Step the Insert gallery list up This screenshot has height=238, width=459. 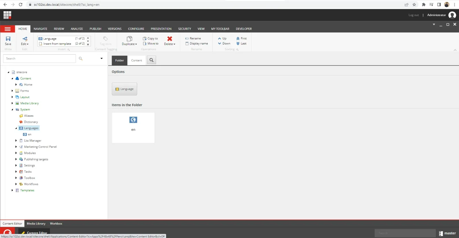point(88,38)
